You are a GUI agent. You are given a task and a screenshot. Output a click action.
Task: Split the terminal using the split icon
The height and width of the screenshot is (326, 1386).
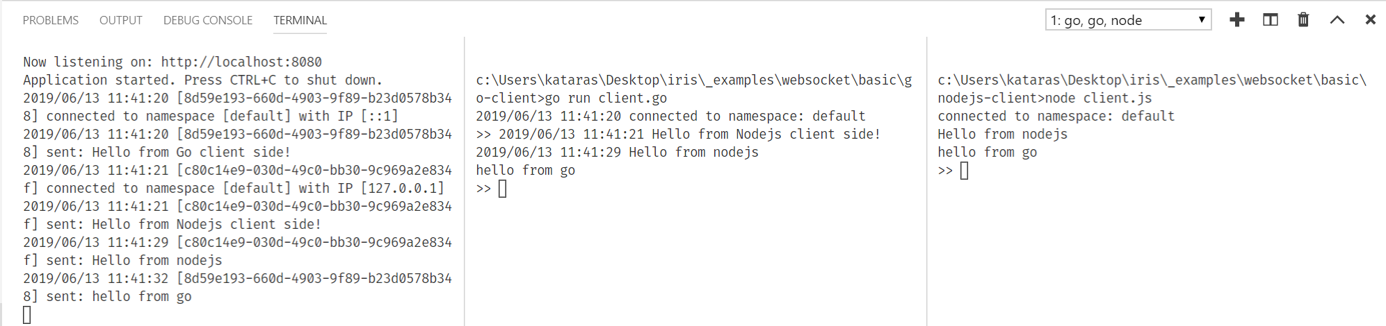click(x=1270, y=20)
